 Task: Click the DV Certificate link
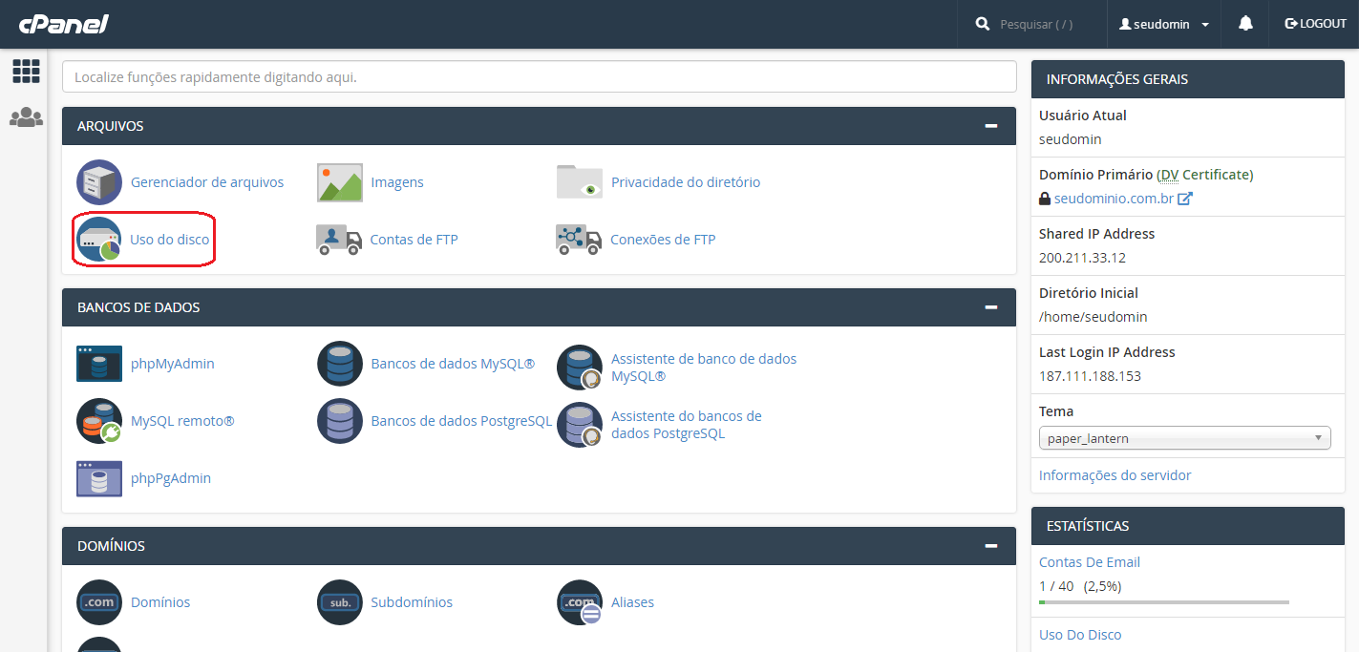coord(1204,175)
